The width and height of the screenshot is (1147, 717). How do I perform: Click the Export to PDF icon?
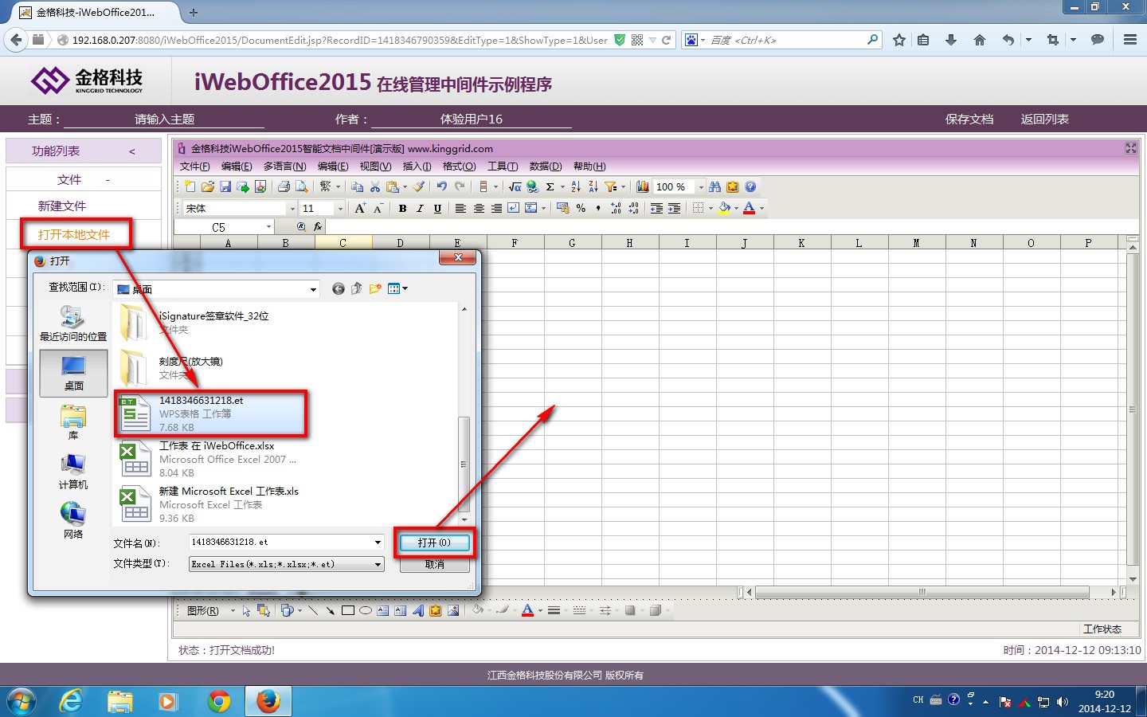[x=260, y=186]
